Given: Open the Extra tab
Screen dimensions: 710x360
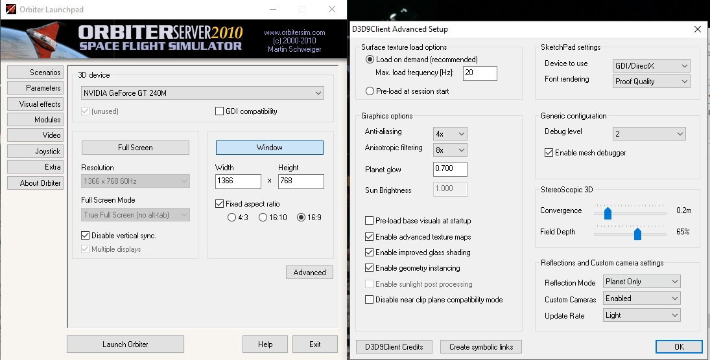Looking at the screenshot, I should pyautogui.click(x=35, y=167).
